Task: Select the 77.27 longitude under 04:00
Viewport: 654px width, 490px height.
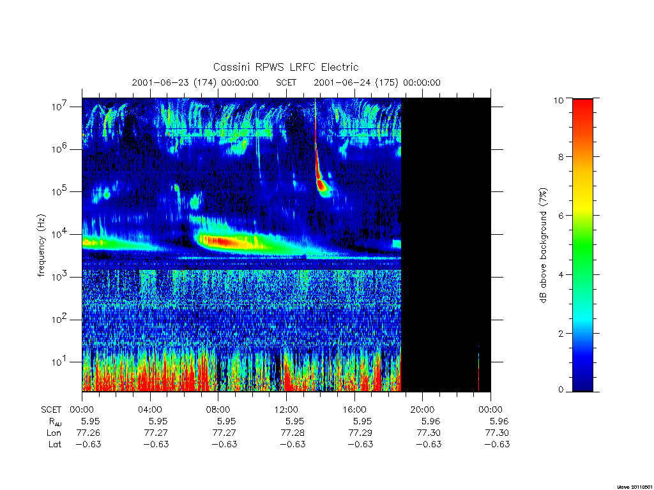Action: pyautogui.click(x=156, y=433)
